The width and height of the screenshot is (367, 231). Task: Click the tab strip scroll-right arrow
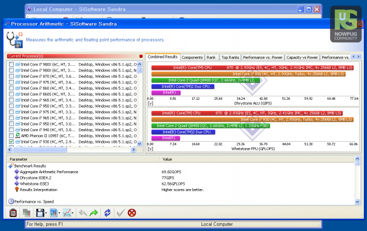pyautogui.click(x=359, y=57)
